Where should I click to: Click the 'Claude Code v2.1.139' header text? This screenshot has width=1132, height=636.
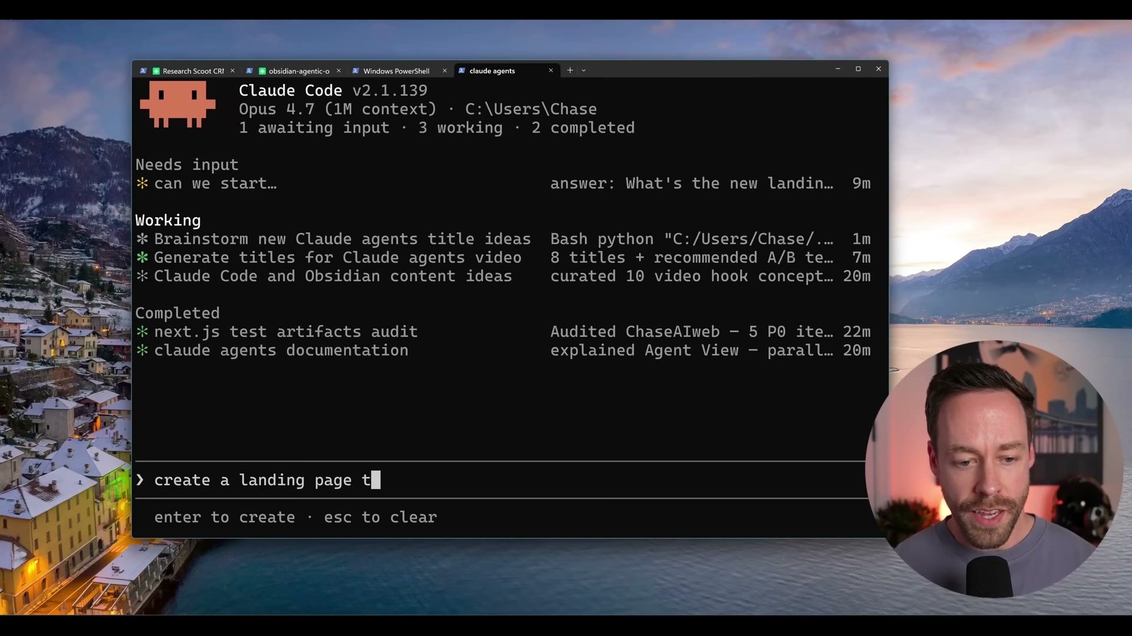(x=333, y=91)
